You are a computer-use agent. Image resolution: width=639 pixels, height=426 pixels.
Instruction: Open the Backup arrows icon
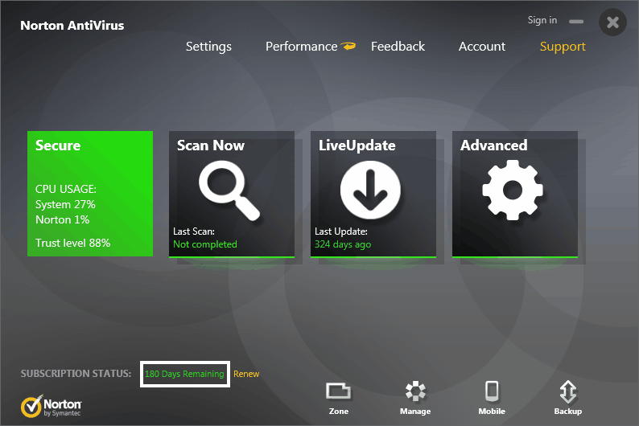[x=568, y=391]
